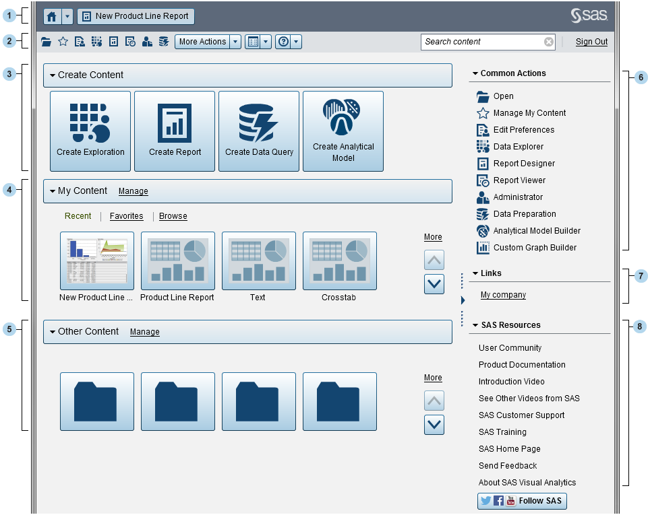Switch to the Favorites tab in My Content
The height and width of the screenshot is (515, 650).
126,216
